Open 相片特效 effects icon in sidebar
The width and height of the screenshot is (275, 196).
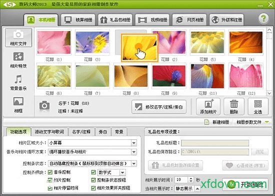[x=18, y=60]
